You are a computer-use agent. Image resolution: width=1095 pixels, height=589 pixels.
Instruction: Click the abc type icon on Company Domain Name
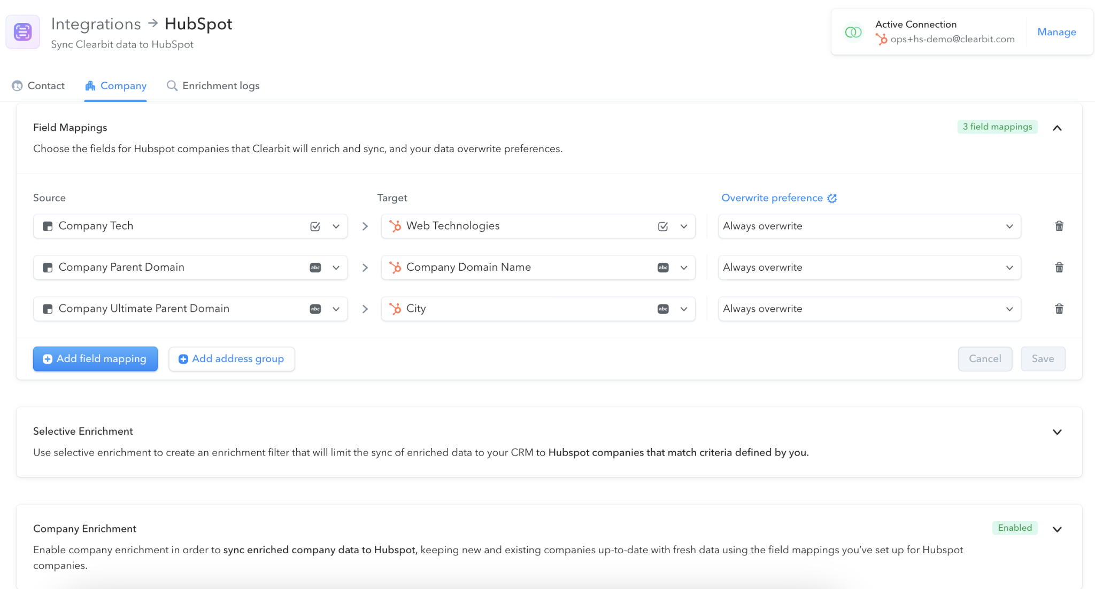(x=663, y=268)
